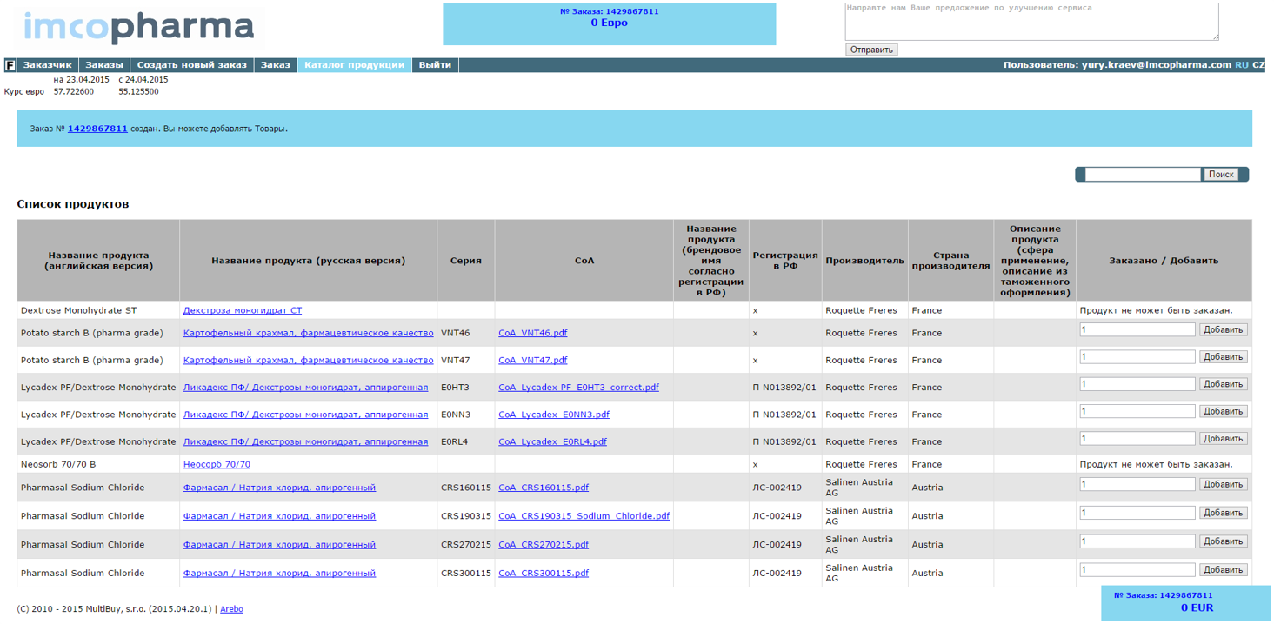The width and height of the screenshot is (1274, 624).
Task: Download CoA_CRS270215.pdf
Action: tap(544, 545)
